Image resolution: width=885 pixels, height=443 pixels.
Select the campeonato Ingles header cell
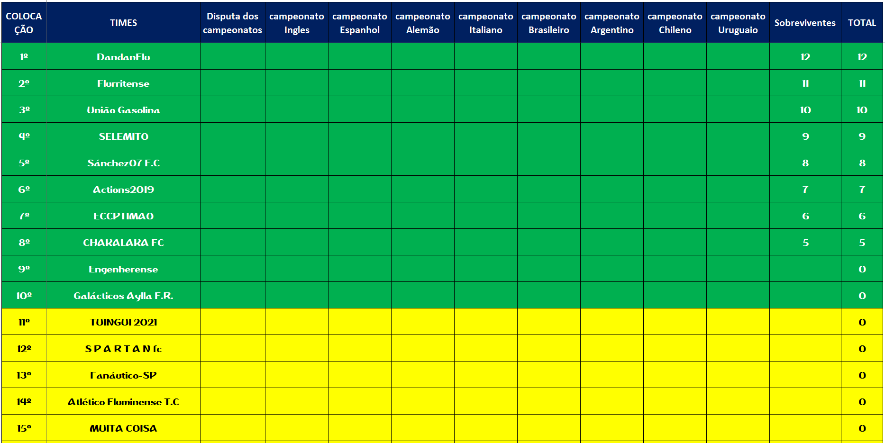point(296,23)
